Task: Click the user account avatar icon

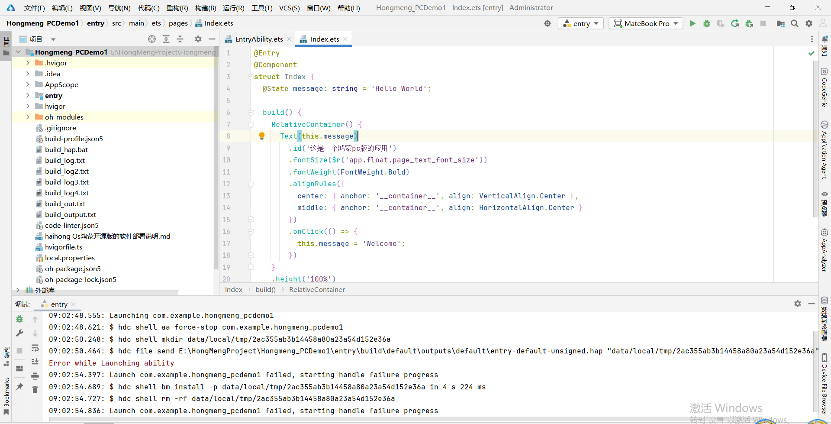Action: point(823,23)
